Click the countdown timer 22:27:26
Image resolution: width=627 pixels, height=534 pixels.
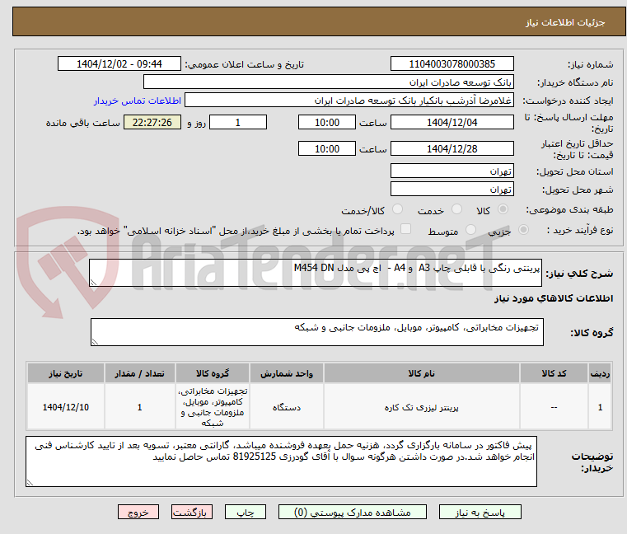click(x=152, y=123)
